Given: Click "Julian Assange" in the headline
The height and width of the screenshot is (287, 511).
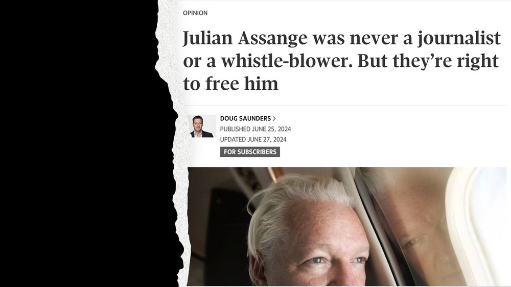Looking at the screenshot, I should [245, 38].
